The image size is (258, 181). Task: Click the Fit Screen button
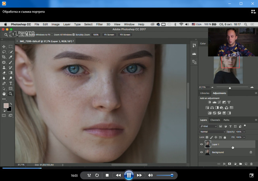[109, 35]
